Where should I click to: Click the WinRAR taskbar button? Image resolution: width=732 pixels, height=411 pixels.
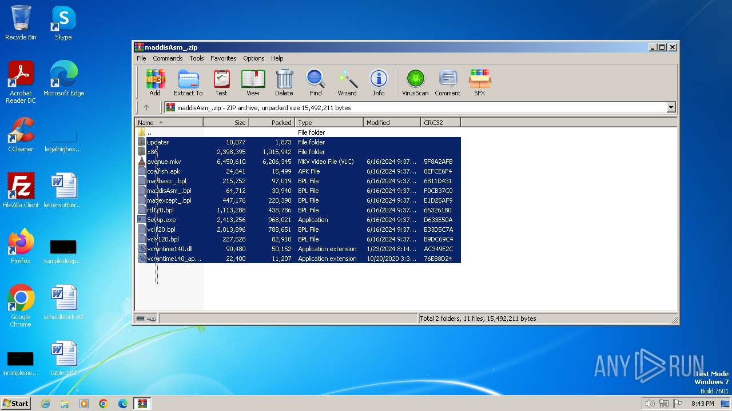[x=142, y=404]
